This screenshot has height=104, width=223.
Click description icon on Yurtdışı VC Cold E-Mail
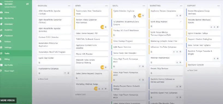(x=114, y=35)
